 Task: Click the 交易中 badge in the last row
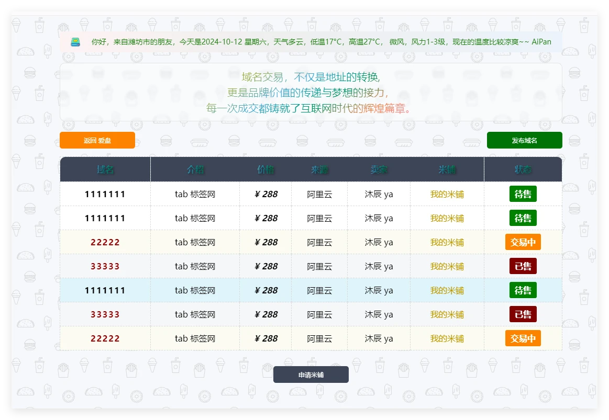click(x=523, y=338)
